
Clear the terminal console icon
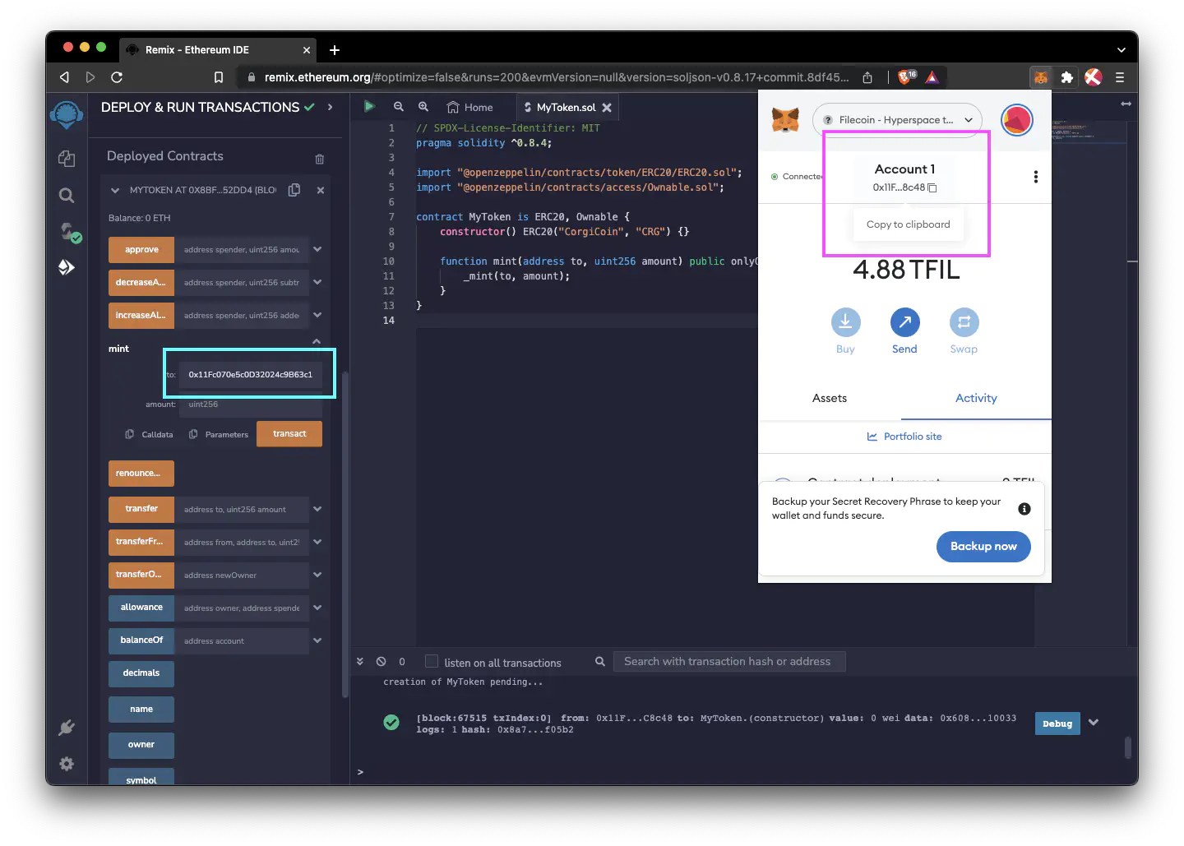click(x=382, y=662)
